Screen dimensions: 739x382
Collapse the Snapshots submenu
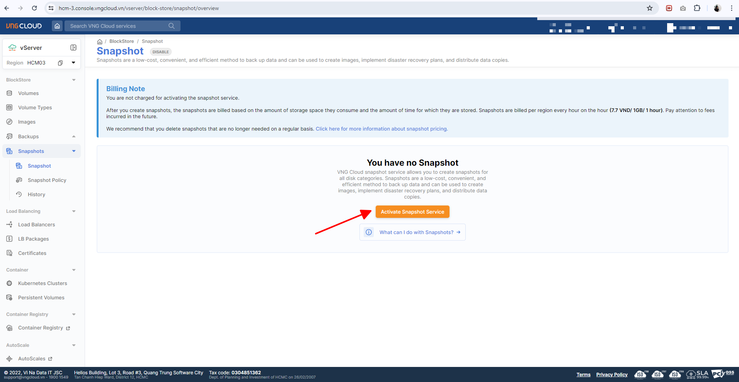click(74, 151)
